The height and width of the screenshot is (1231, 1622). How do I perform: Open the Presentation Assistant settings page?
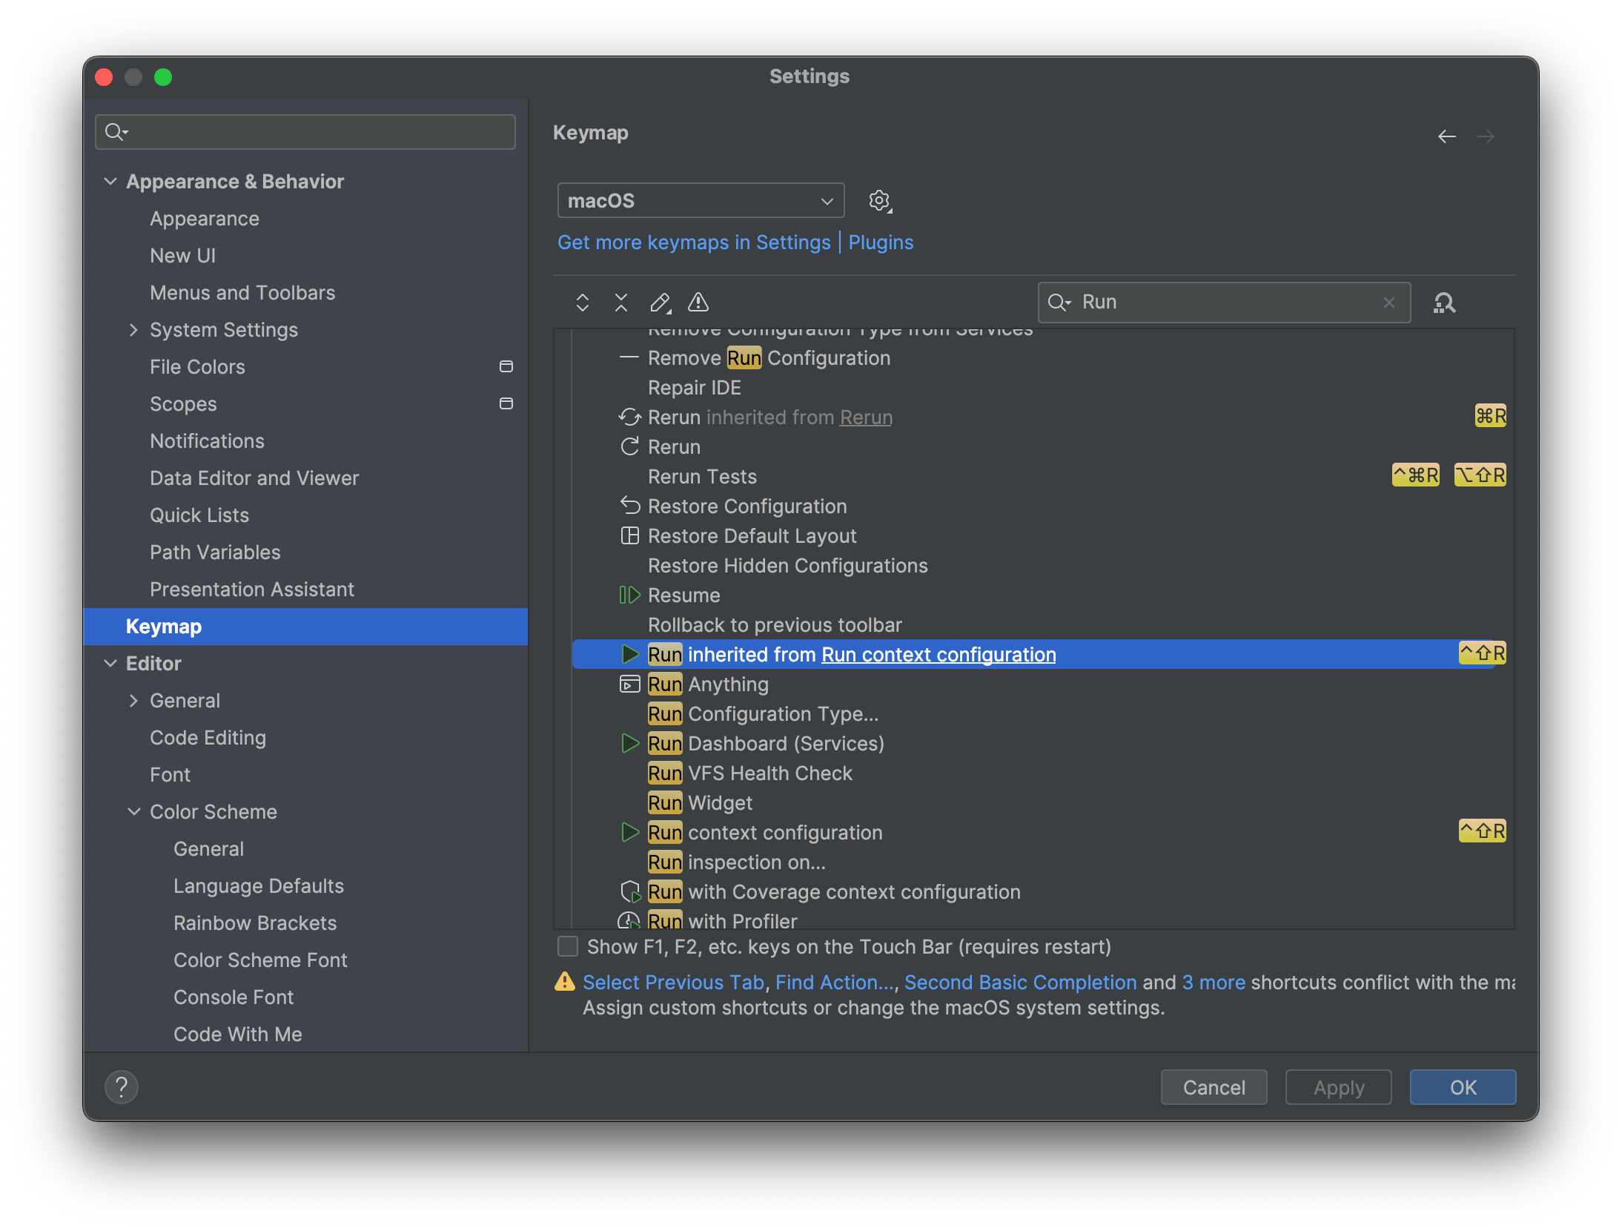252,590
